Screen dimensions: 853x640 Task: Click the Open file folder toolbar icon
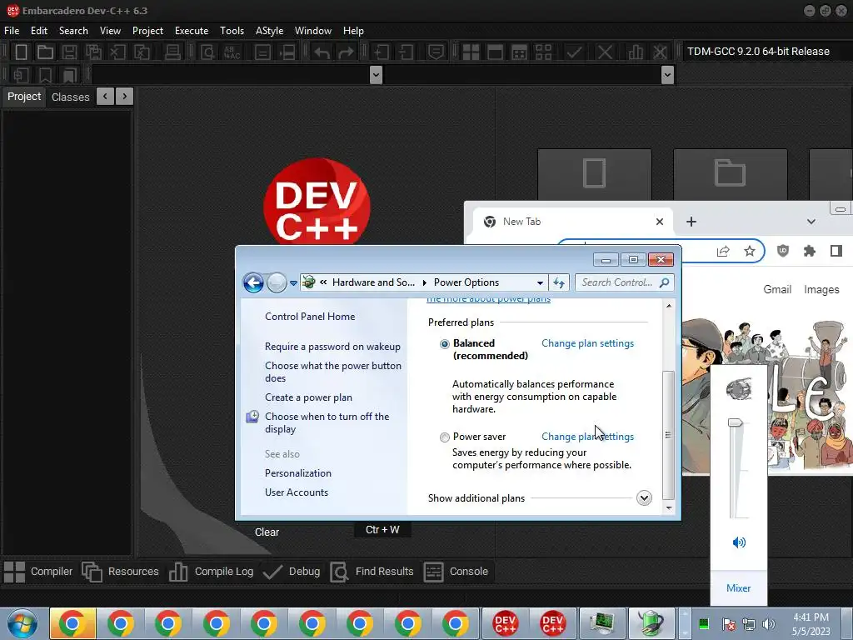(x=45, y=52)
